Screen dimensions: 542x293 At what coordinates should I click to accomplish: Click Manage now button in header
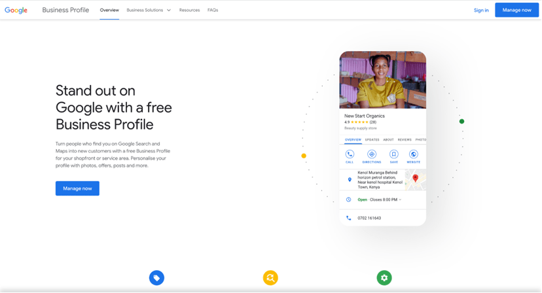(x=516, y=10)
